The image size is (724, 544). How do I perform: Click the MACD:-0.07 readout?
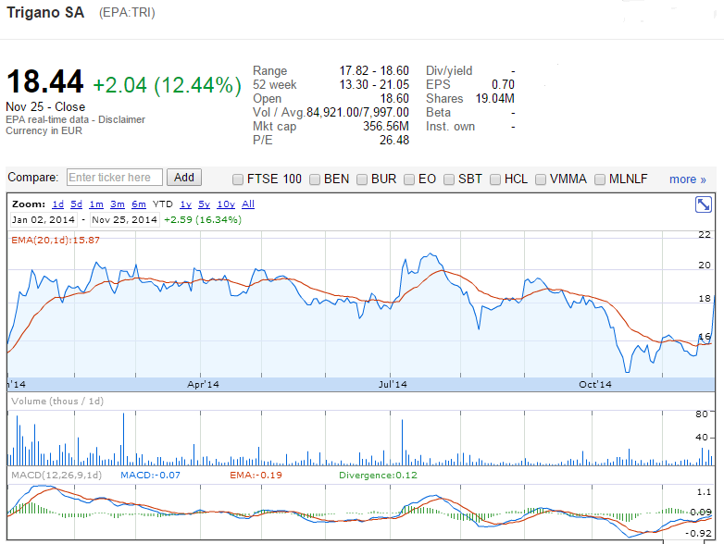[x=150, y=476]
